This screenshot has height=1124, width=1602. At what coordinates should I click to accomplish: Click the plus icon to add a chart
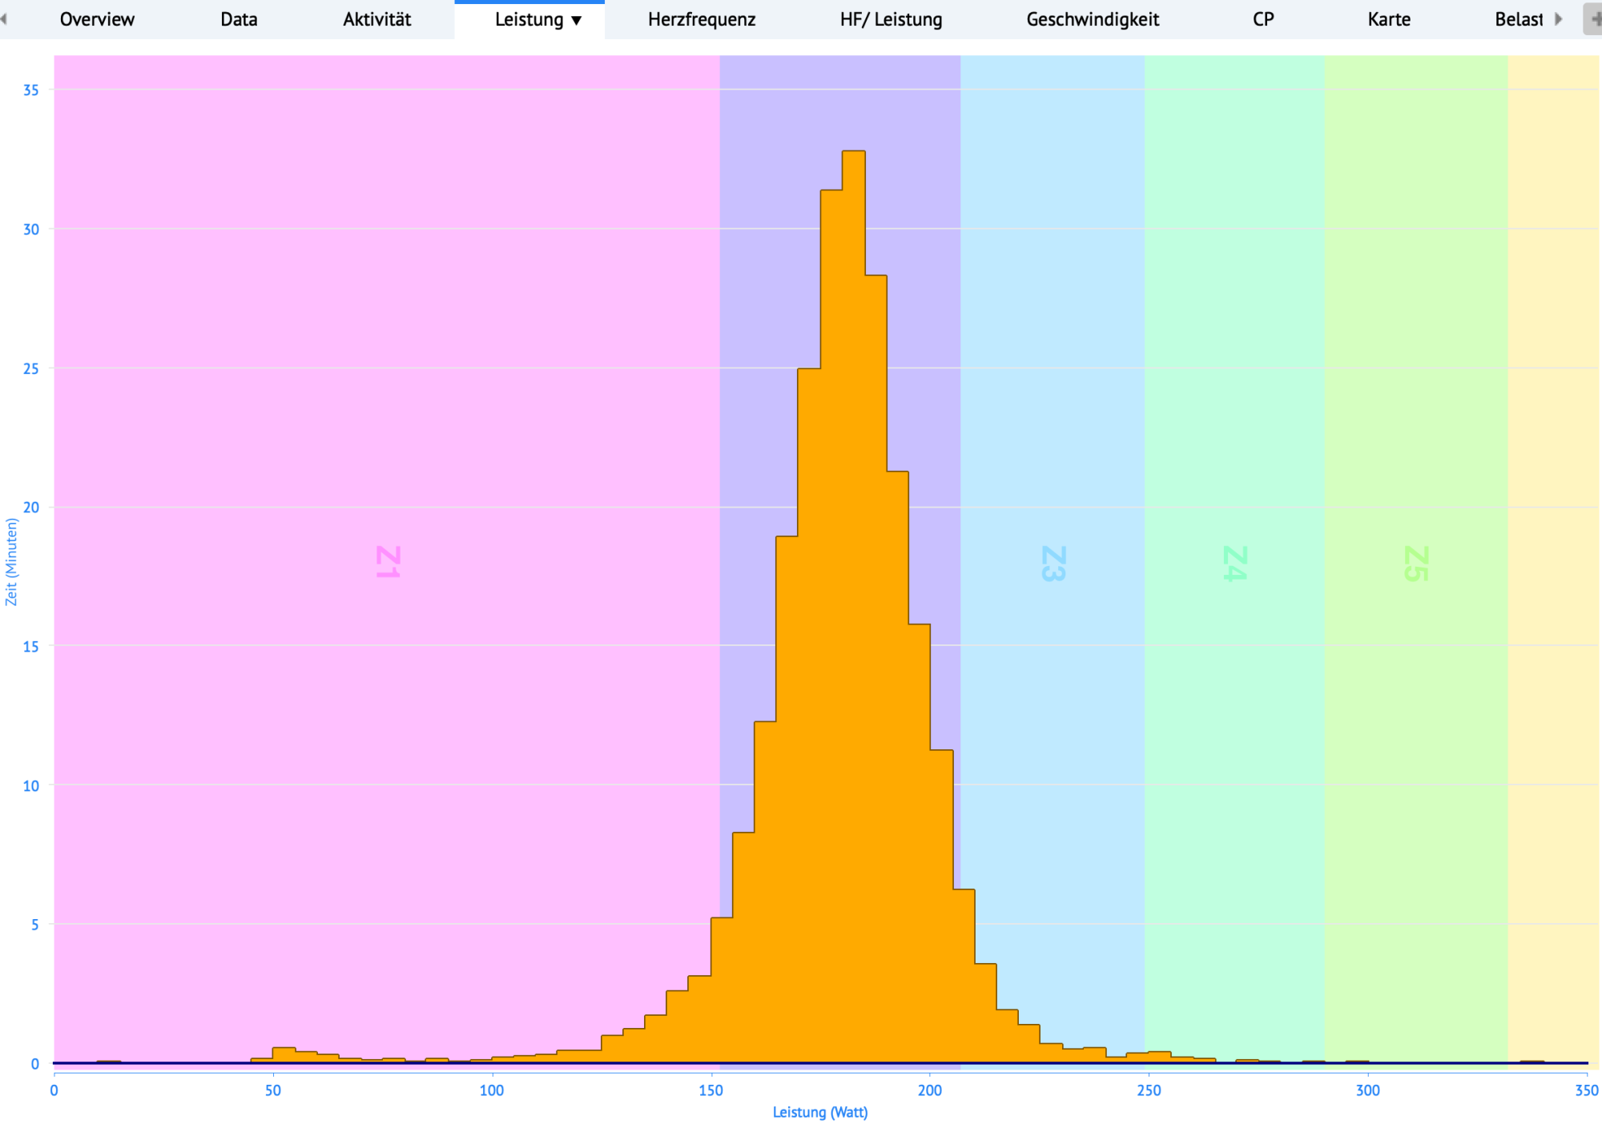click(1594, 19)
